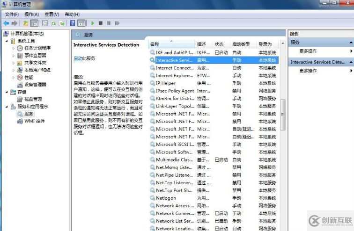Select the IPsec Policy Agent service
Screen dimensions: 354x231
coord(214,91)
